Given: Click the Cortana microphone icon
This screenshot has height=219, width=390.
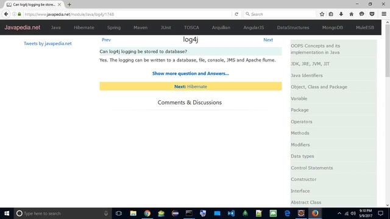Looking at the screenshot, I should (x=106, y=214).
